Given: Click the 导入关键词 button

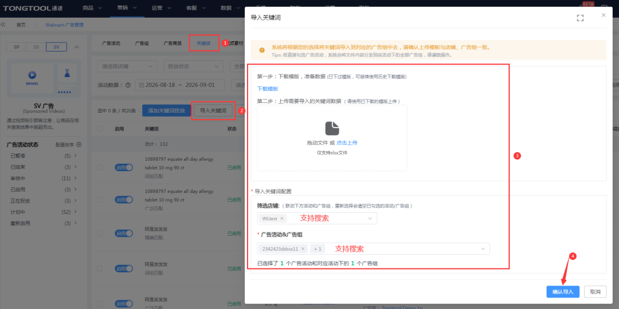Looking at the screenshot, I should tap(213, 111).
